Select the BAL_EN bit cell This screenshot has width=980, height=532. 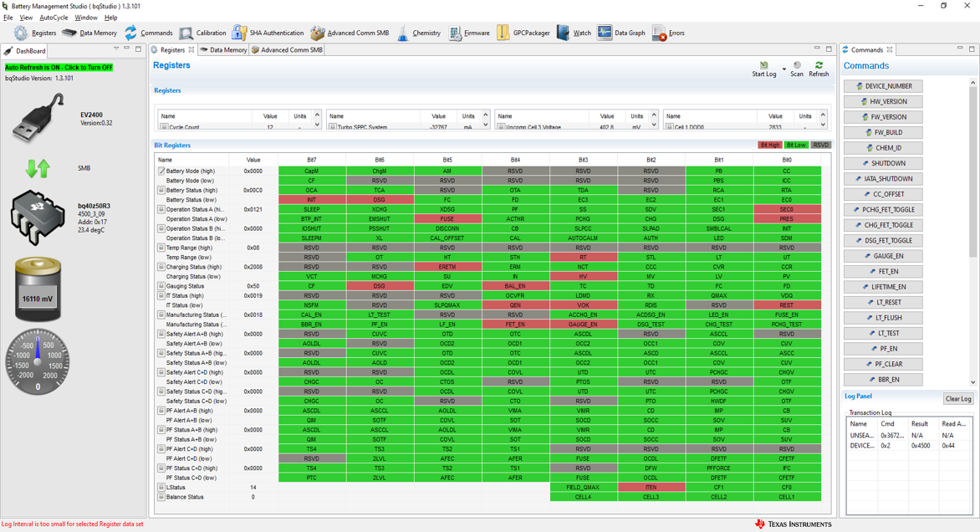pyautogui.click(x=515, y=286)
